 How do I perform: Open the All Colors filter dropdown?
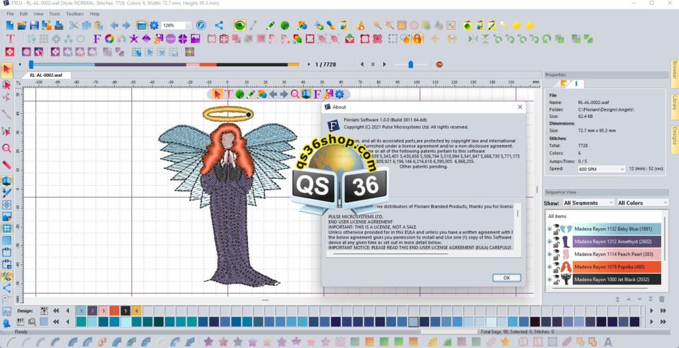click(x=642, y=203)
